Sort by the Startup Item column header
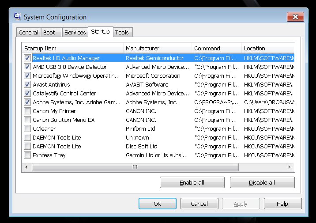 pyautogui.click(x=72, y=49)
